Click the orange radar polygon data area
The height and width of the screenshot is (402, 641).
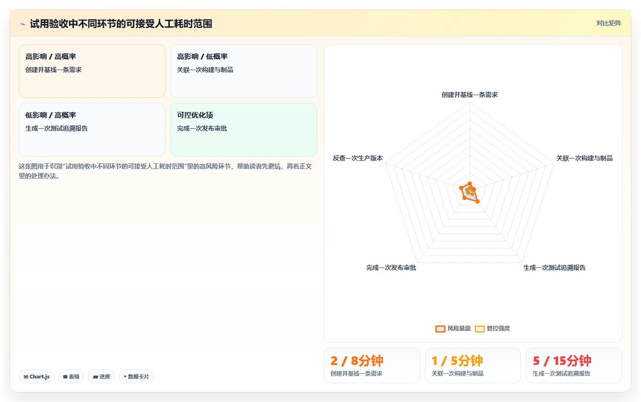pos(470,192)
